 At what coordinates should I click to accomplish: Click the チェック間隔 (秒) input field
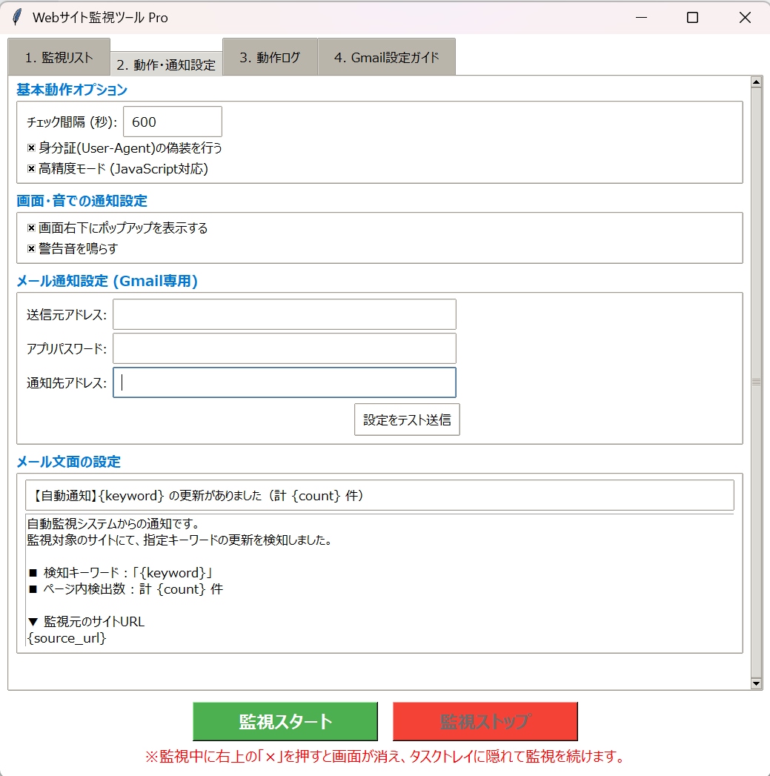click(172, 122)
